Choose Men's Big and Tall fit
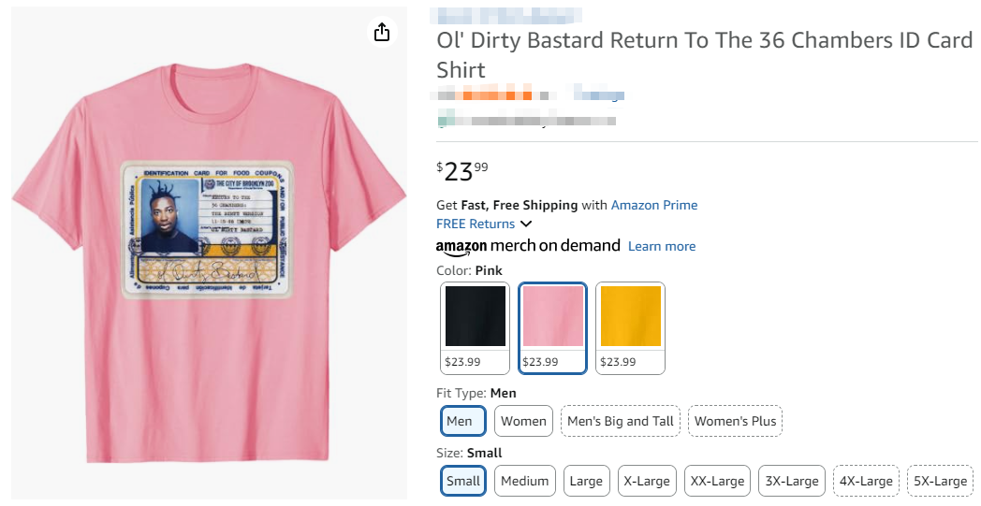This screenshot has width=981, height=506. [621, 421]
